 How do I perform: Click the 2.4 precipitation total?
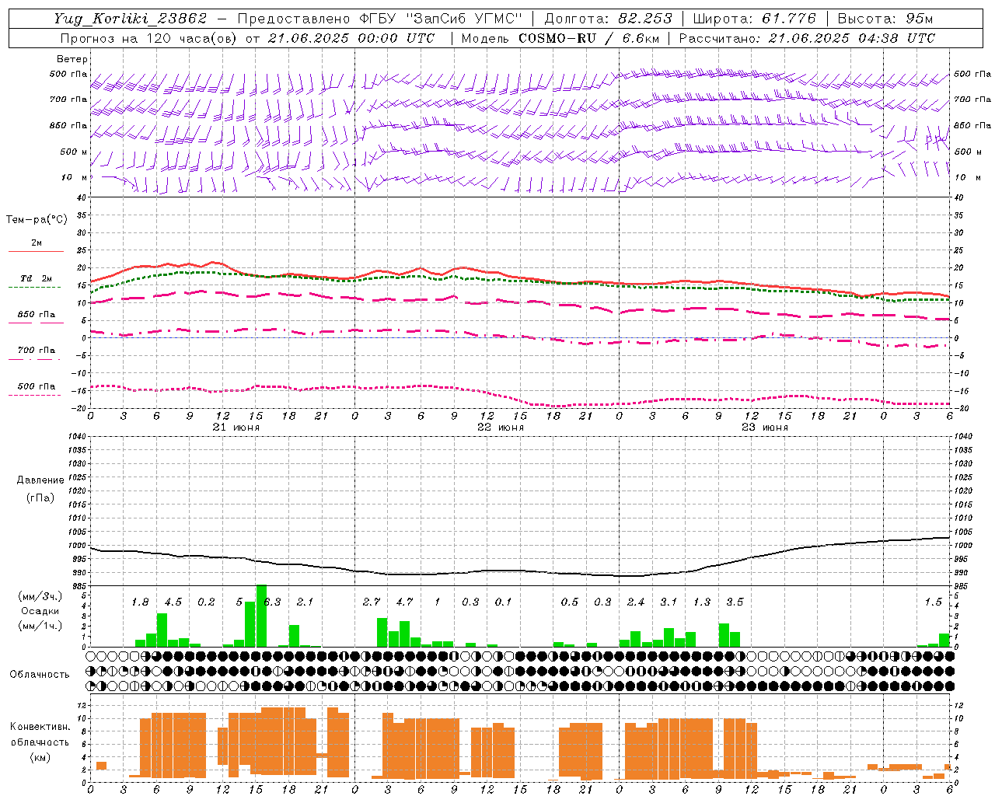tap(636, 602)
